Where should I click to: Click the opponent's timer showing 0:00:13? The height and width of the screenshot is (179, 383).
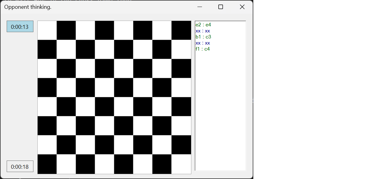(20, 26)
